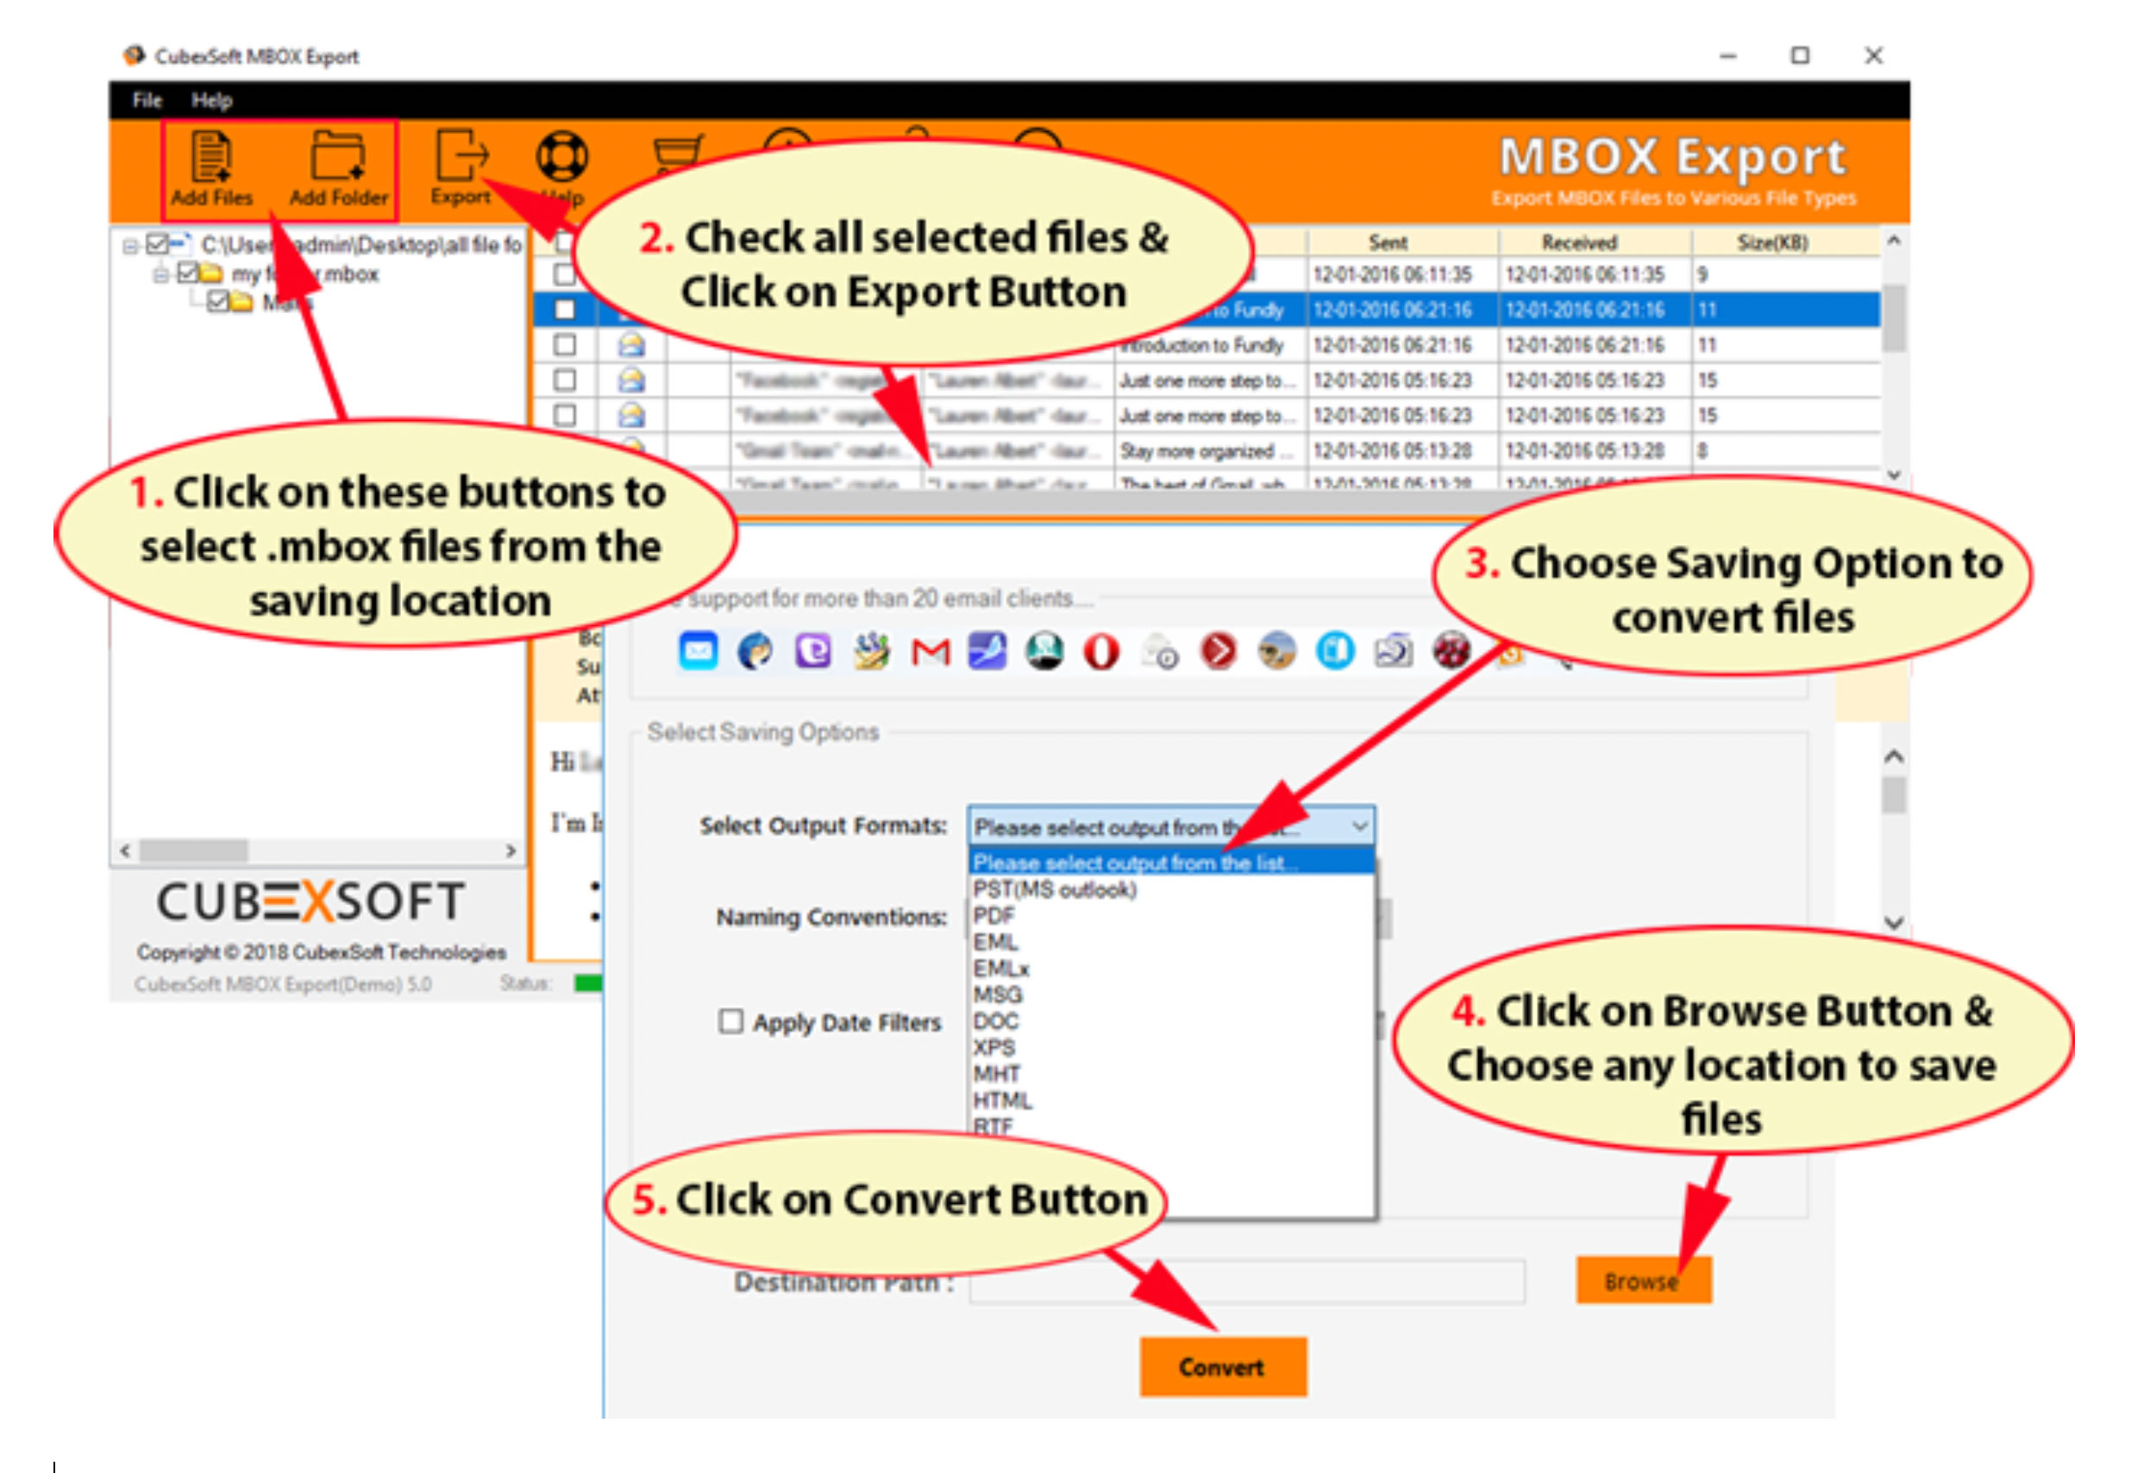2156x1473 pixels.
Task: Choose 'PST(MS outlook)' from the format list
Action: [x=1054, y=889]
